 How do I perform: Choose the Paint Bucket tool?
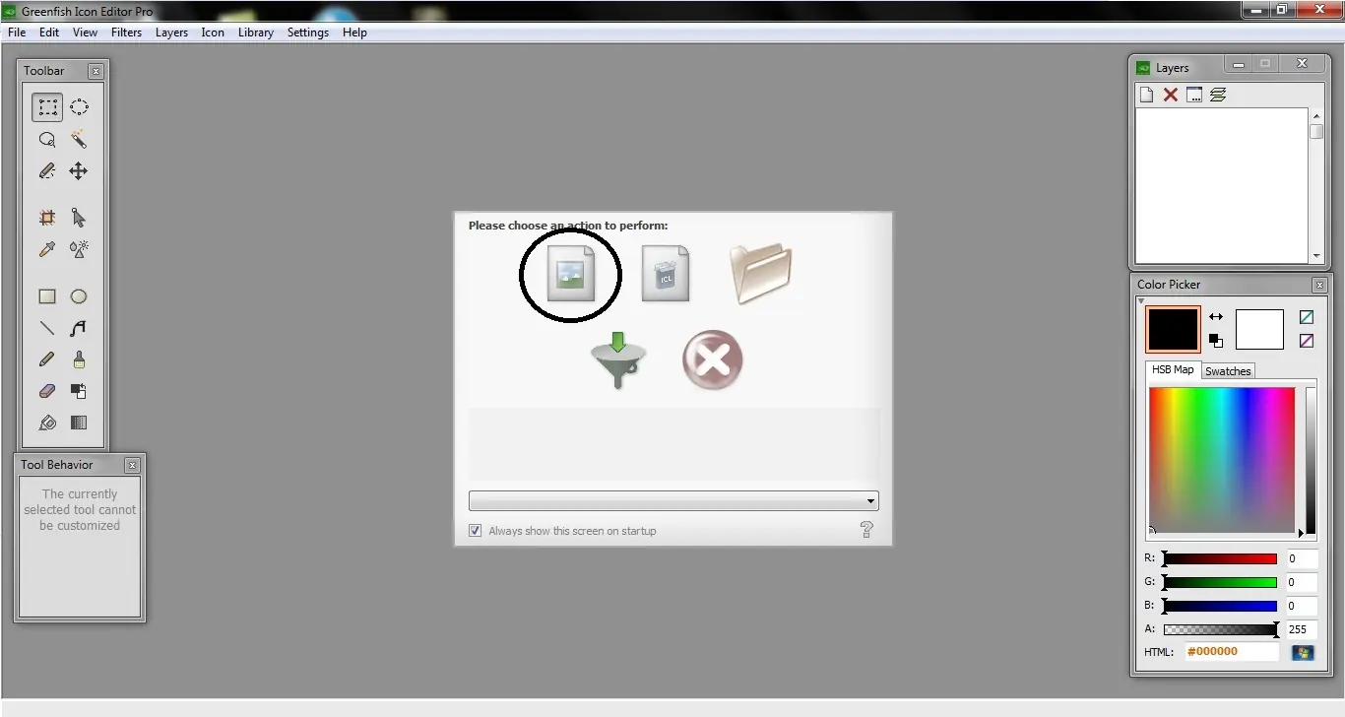tap(47, 423)
